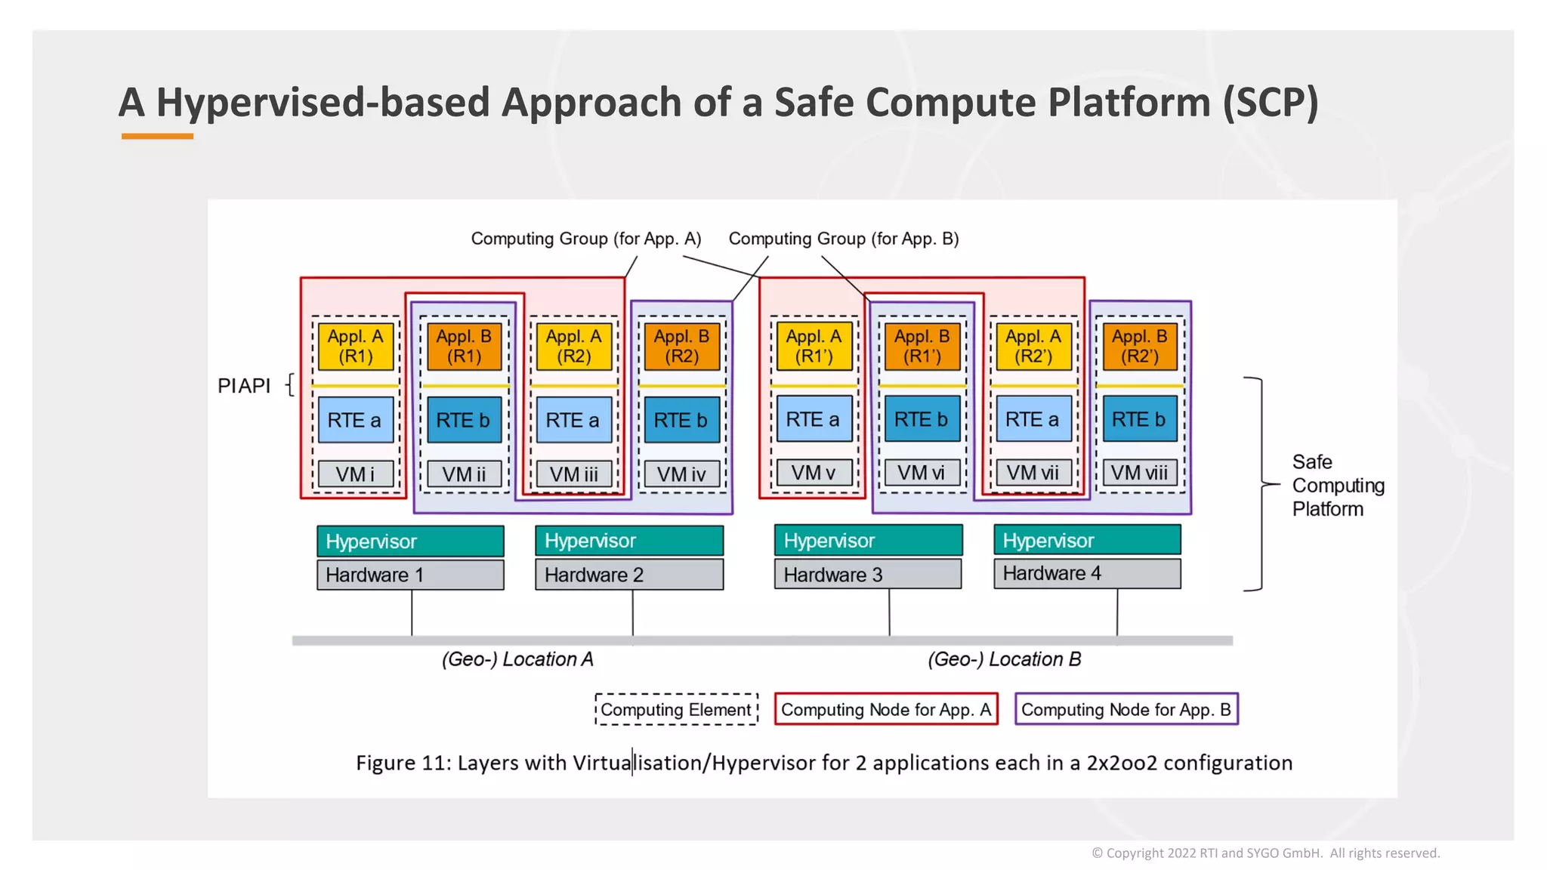Click the 'Hardware 1' box
Image resolution: width=1547 pixels, height=870 pixels.
(410, 575)
